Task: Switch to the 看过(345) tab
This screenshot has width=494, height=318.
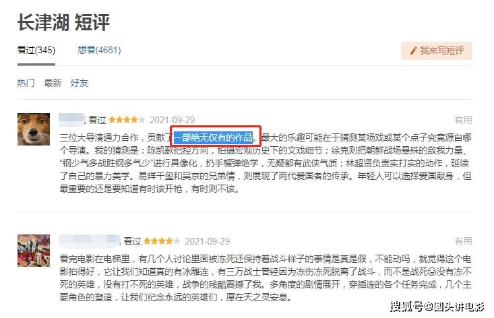Action: pyautogui.click(x=36, y=50)
